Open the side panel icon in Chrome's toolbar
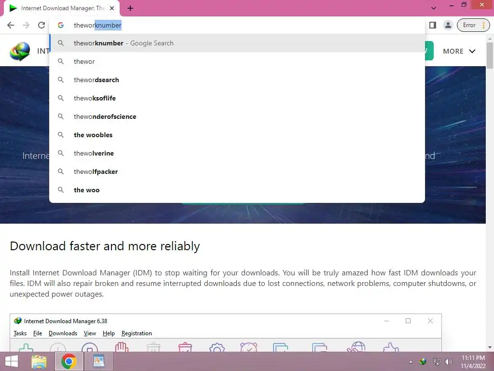Image resolution: width=494 pixels, height=371 pixels. (x=433, y=25)
